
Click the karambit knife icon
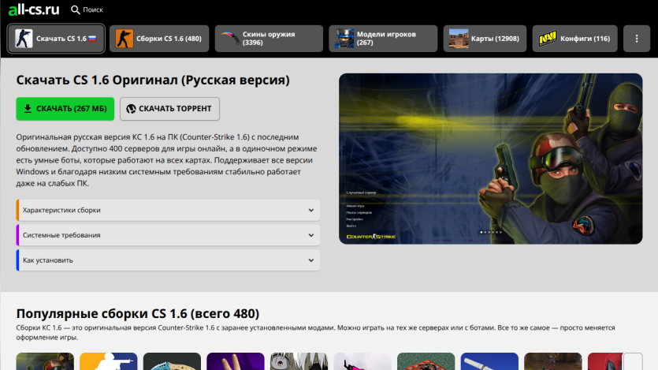click(230, 38)
